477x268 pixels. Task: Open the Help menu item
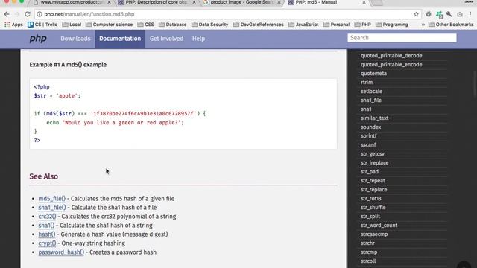[198, 39]
